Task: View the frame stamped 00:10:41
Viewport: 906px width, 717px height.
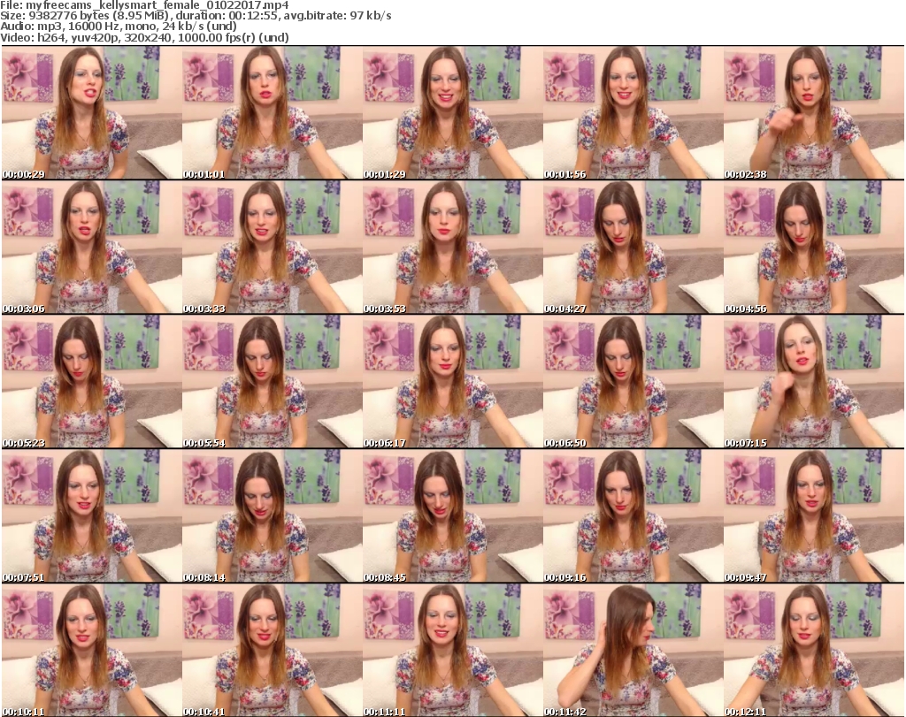Action: click(273, 650)
